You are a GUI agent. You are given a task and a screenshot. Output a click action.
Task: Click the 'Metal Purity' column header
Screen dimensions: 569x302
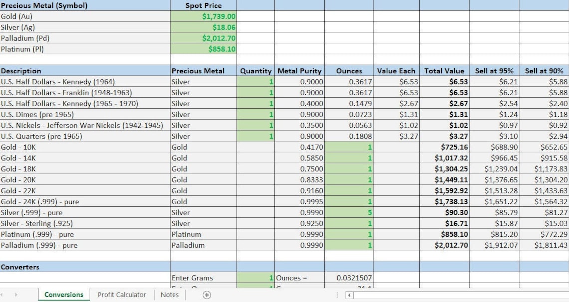point(299,71)
